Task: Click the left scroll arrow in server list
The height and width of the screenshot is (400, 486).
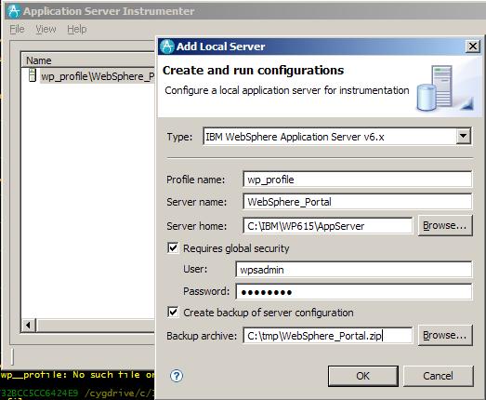Action: coord(28,326)
